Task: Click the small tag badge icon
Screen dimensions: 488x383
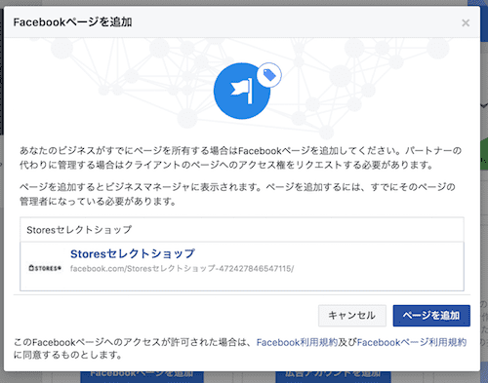Action: pos(269,75)
